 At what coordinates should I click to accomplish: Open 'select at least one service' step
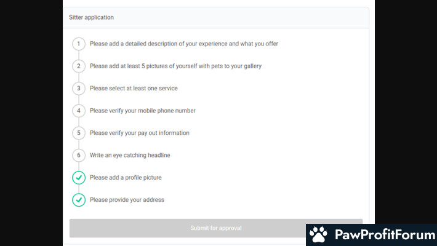pyautogui.click(x=134, y=89)
